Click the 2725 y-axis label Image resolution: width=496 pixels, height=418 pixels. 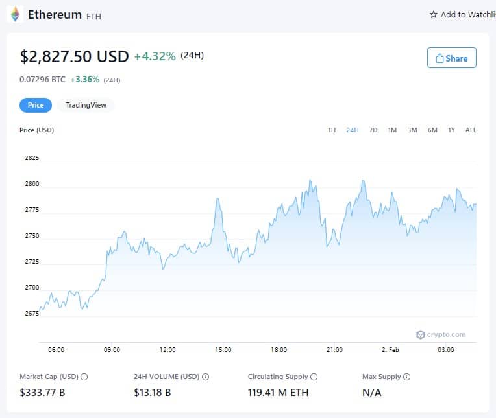click(x=32, y=261)
